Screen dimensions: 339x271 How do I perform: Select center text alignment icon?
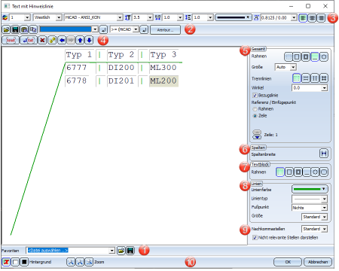click(x=312, y=18)
